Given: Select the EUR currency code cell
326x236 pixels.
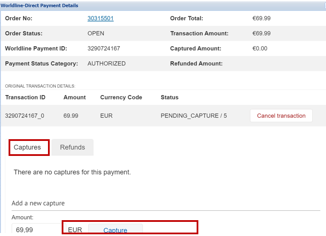Looking at the screenshot, I should [106, 116].
